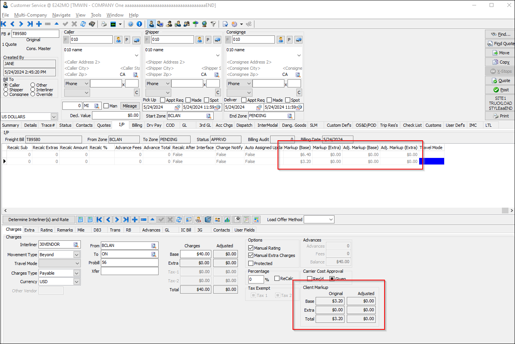Switch to the Rating sub-tab
Image resolution: width=515 pixels, height=344 pixels.
click(47, 230)
